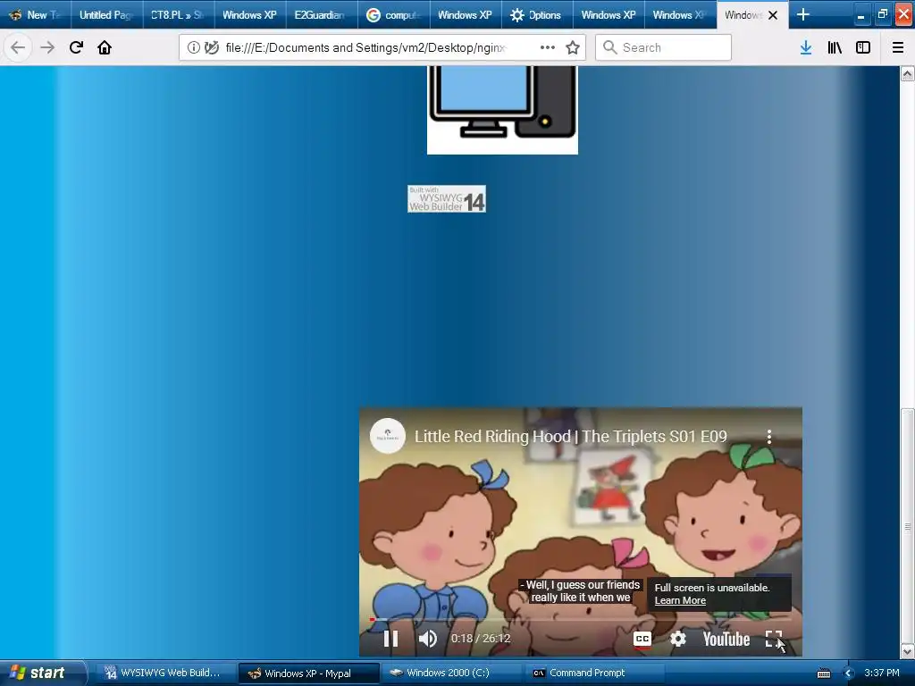
Task: Open the Library bookmarks and history
Action: 835,47
